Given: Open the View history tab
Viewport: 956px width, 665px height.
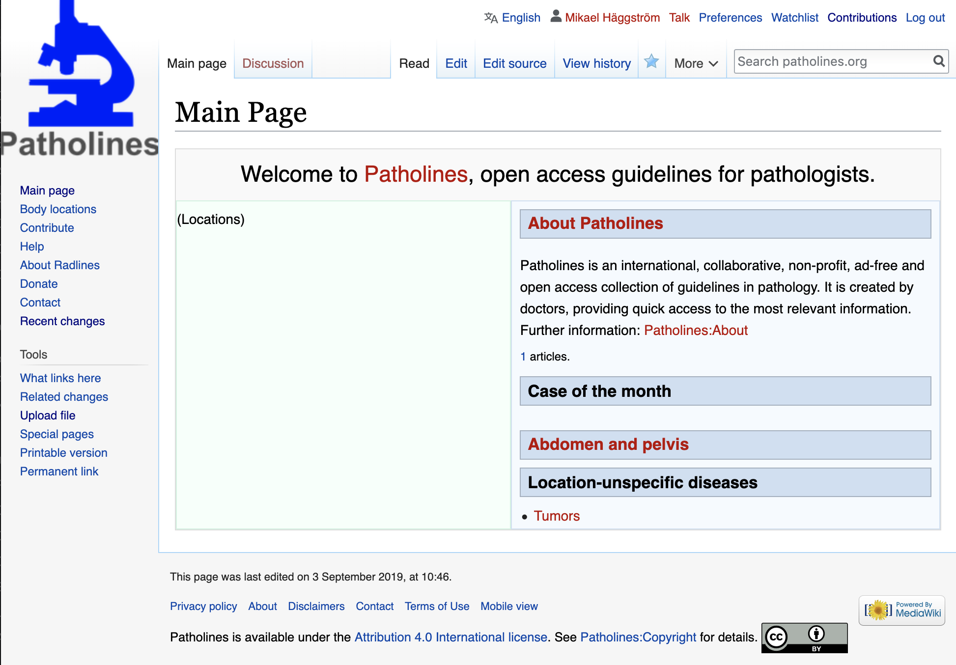Looking at the screenshot, I should [597, 63].
